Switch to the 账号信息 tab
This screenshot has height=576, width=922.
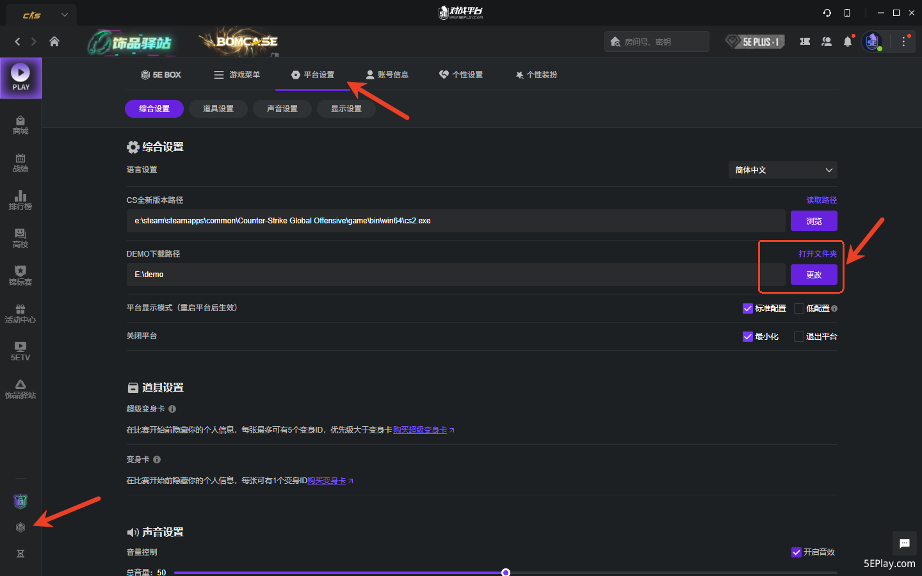(x=387, y=75)
